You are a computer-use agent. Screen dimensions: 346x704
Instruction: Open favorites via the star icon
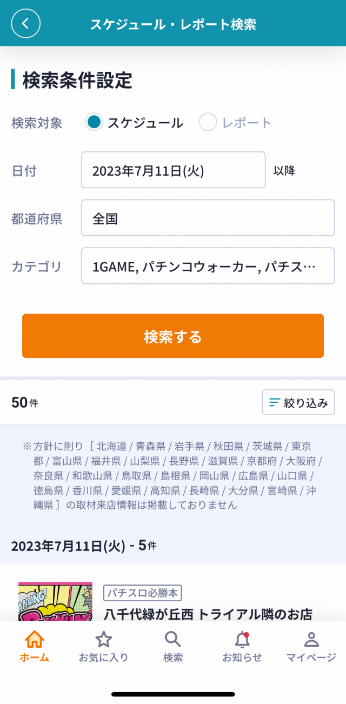(x=103, y=640)
